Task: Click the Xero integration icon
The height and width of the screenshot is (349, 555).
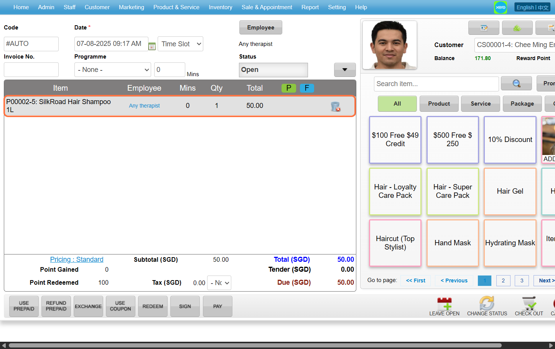Action: 500,7
